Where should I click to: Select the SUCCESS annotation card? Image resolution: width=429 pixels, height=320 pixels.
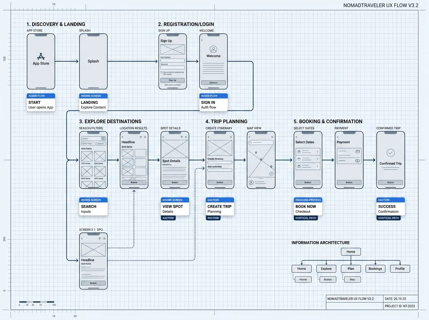tap(391, 207)
